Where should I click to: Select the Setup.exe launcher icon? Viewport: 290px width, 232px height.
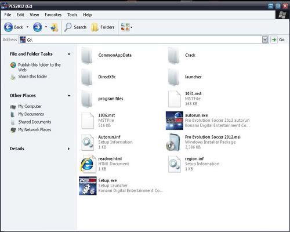click(x=88, y=186)
